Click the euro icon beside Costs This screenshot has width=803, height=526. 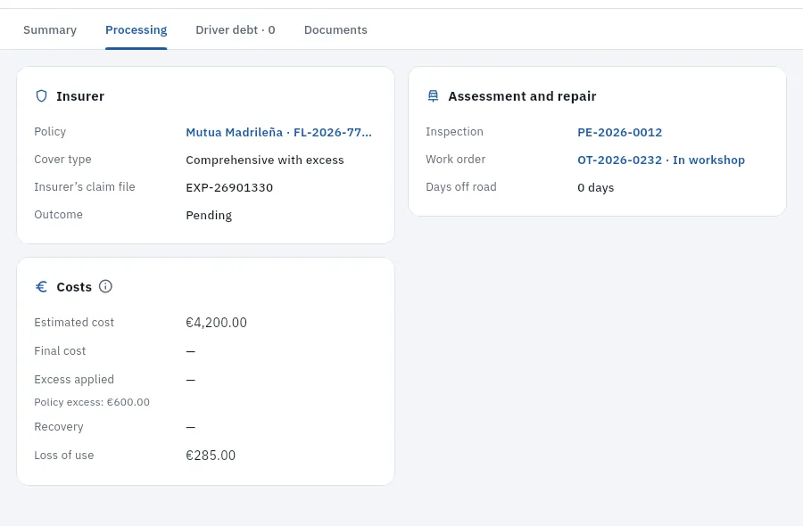pos(41,286)
